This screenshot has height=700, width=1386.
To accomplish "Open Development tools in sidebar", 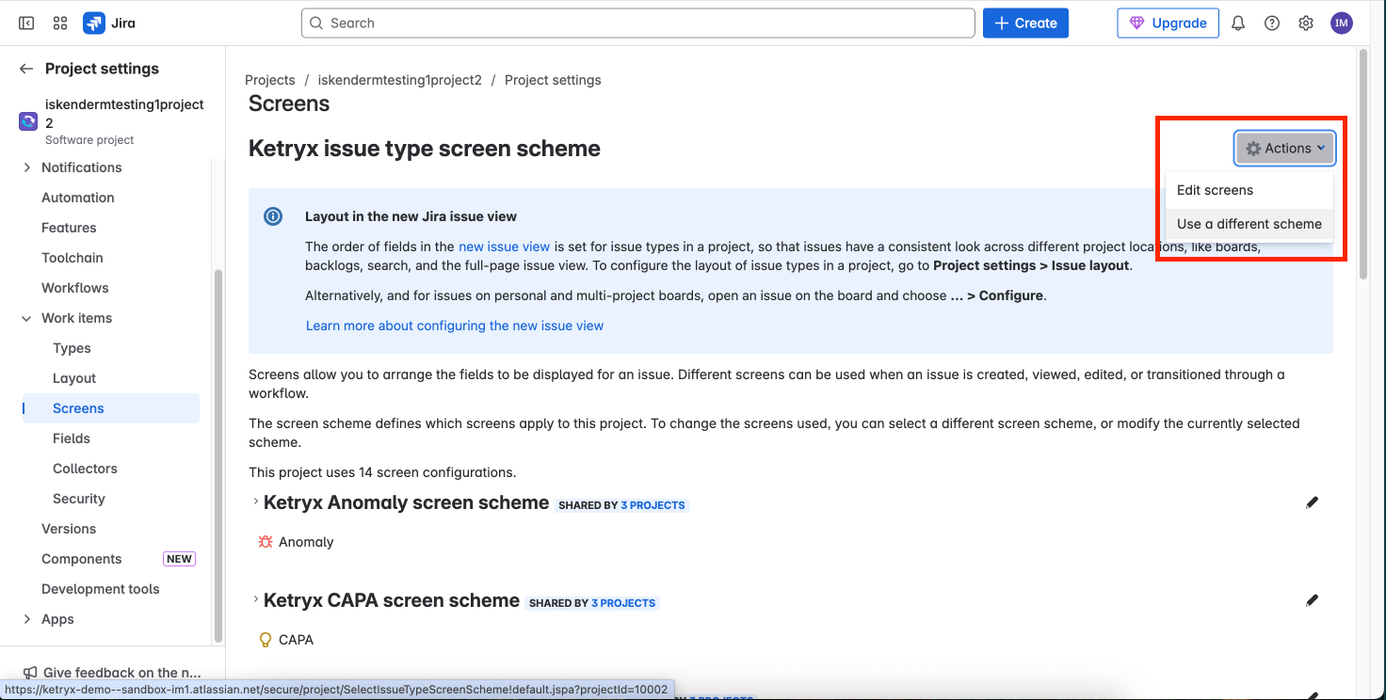I will click(101, 589).
